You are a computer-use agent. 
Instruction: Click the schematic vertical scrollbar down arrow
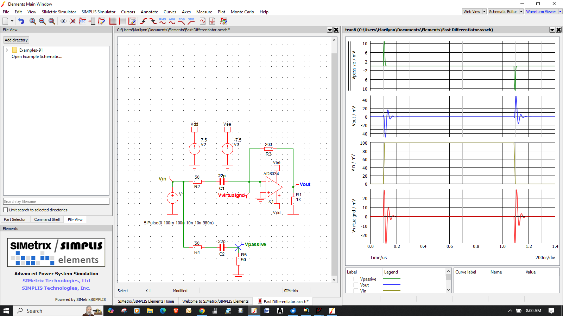334,280
